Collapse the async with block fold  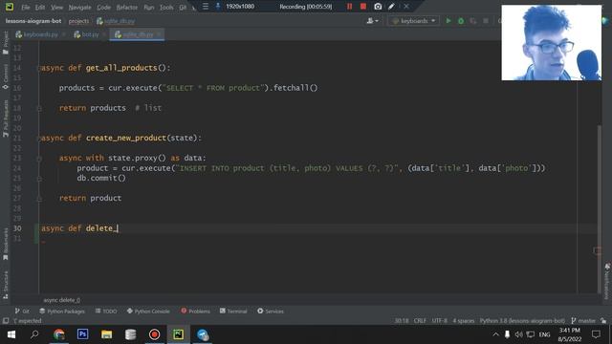(x=39, y=159)
